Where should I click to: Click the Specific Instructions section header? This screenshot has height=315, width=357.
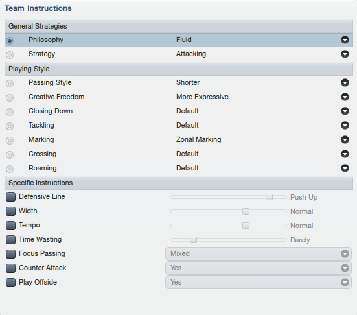pyautogui.click(x=179, y=183)
